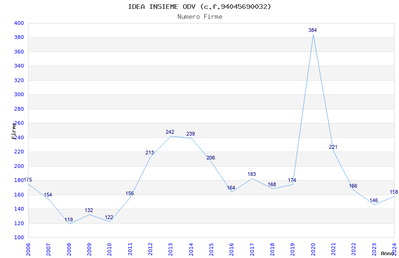Click the x-axis year 2011
This screenshot has width=399, height=258.
(130, 249)
